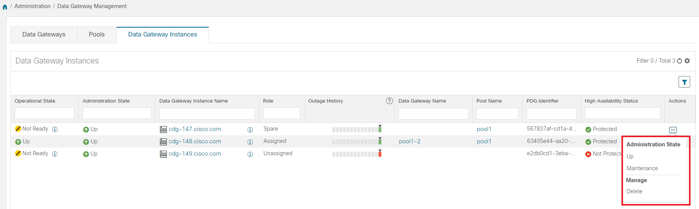Select Up in Administration State menu
Image resolution: width=699 pixels, height=209 pixels.
630,156
